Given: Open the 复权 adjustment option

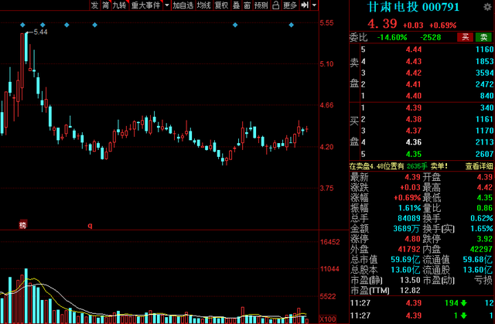Looking at the screenshot, I should 221,5.
